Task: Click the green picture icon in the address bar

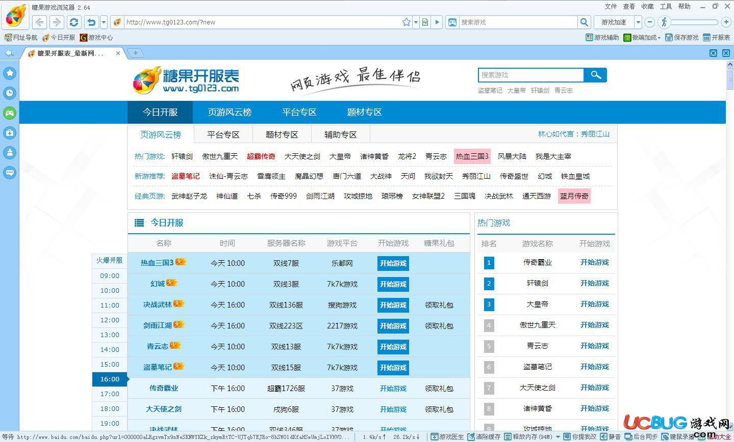Action: point(425,22)
